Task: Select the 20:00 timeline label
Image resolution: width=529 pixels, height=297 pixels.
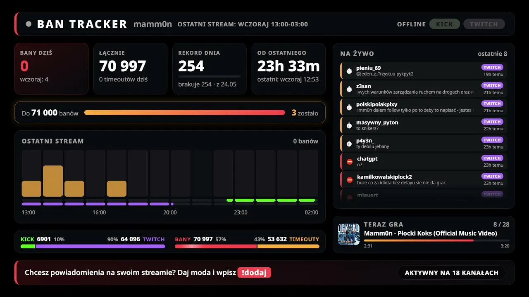Action: coord(170,212)
